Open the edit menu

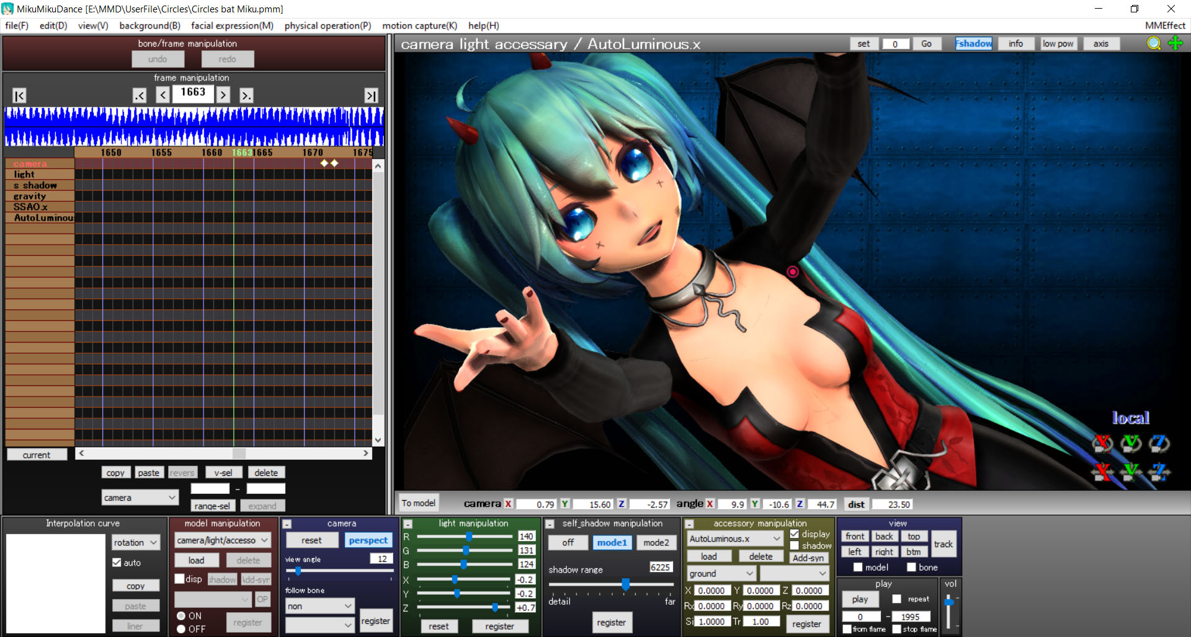[53, 25]
